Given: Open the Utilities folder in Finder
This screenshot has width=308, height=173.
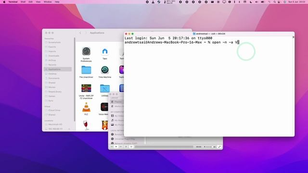Looking at the screenshot, I should point(105,88).
